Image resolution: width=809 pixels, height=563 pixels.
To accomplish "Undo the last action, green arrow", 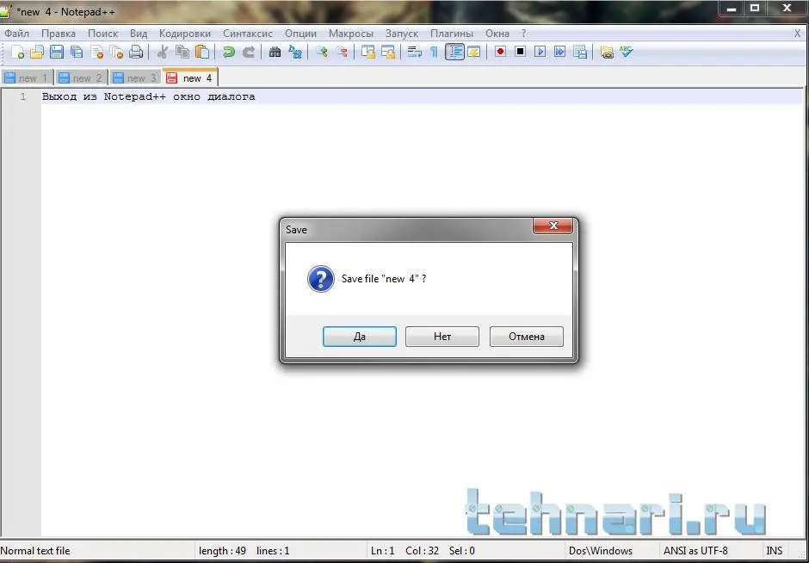I will [229, 52].
